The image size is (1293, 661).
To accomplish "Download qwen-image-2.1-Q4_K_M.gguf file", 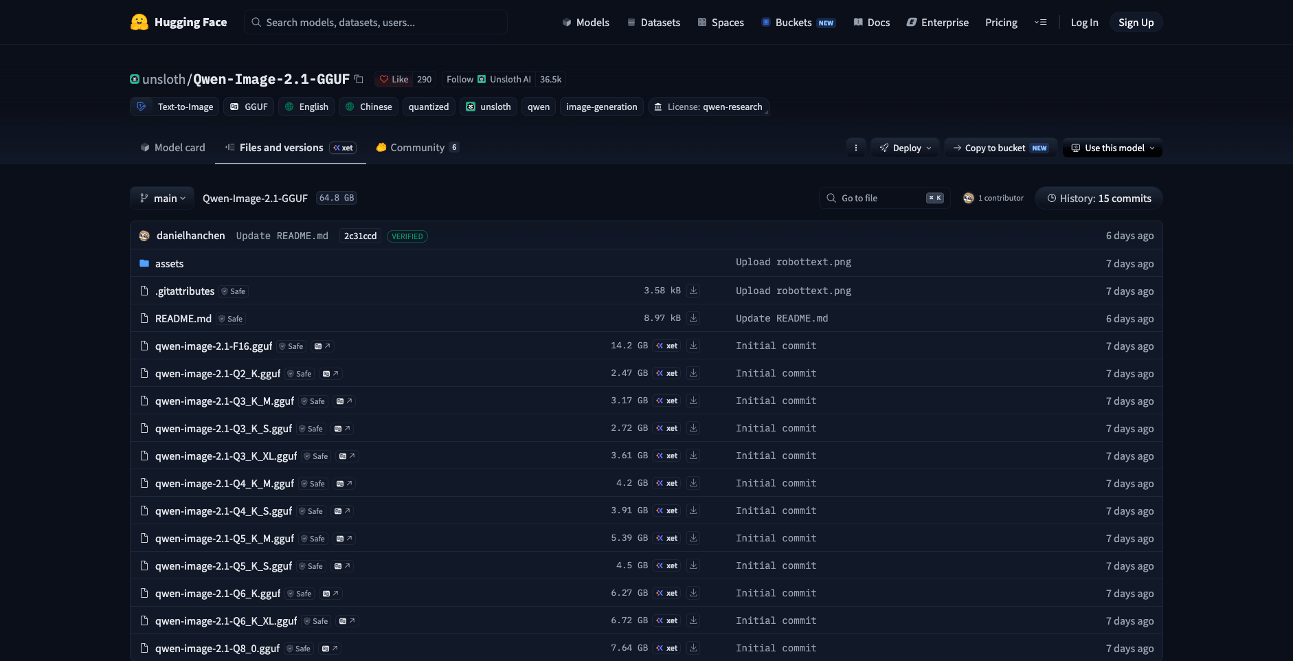I will tap(693, 483).
